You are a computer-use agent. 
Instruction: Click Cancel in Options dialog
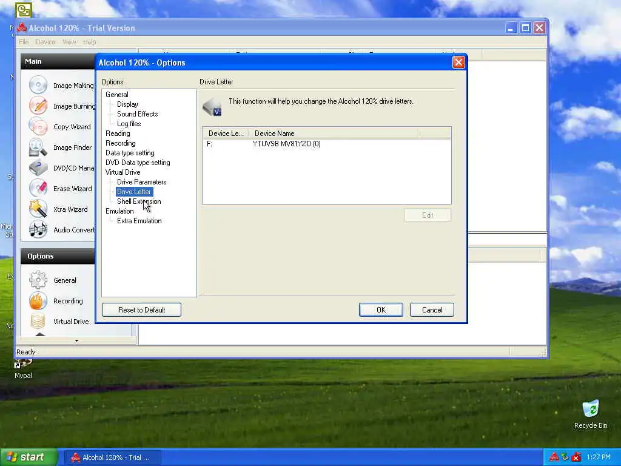tap(432, 310)
